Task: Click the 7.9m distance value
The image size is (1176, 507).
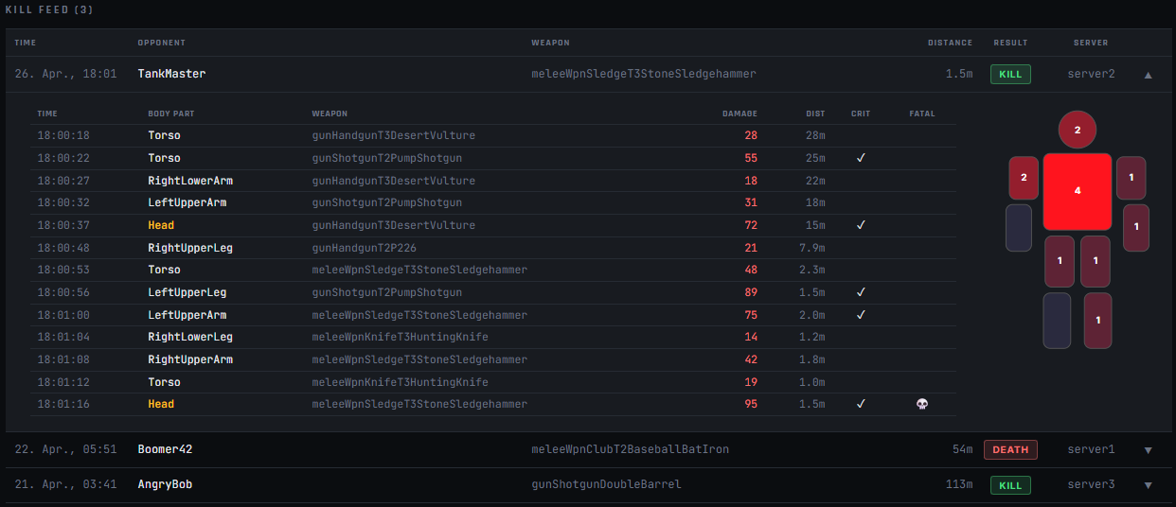Action: 812,248
